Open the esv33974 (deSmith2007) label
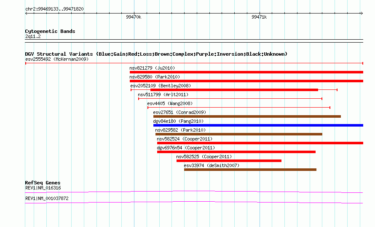 (212, 165)
